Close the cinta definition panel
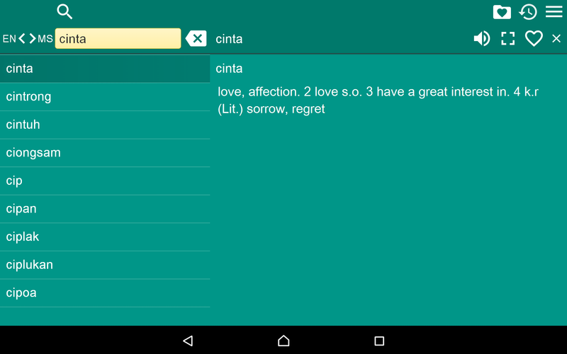Image resolution: width=567 pixels, height=354 pixels. (x=556, y=38)
